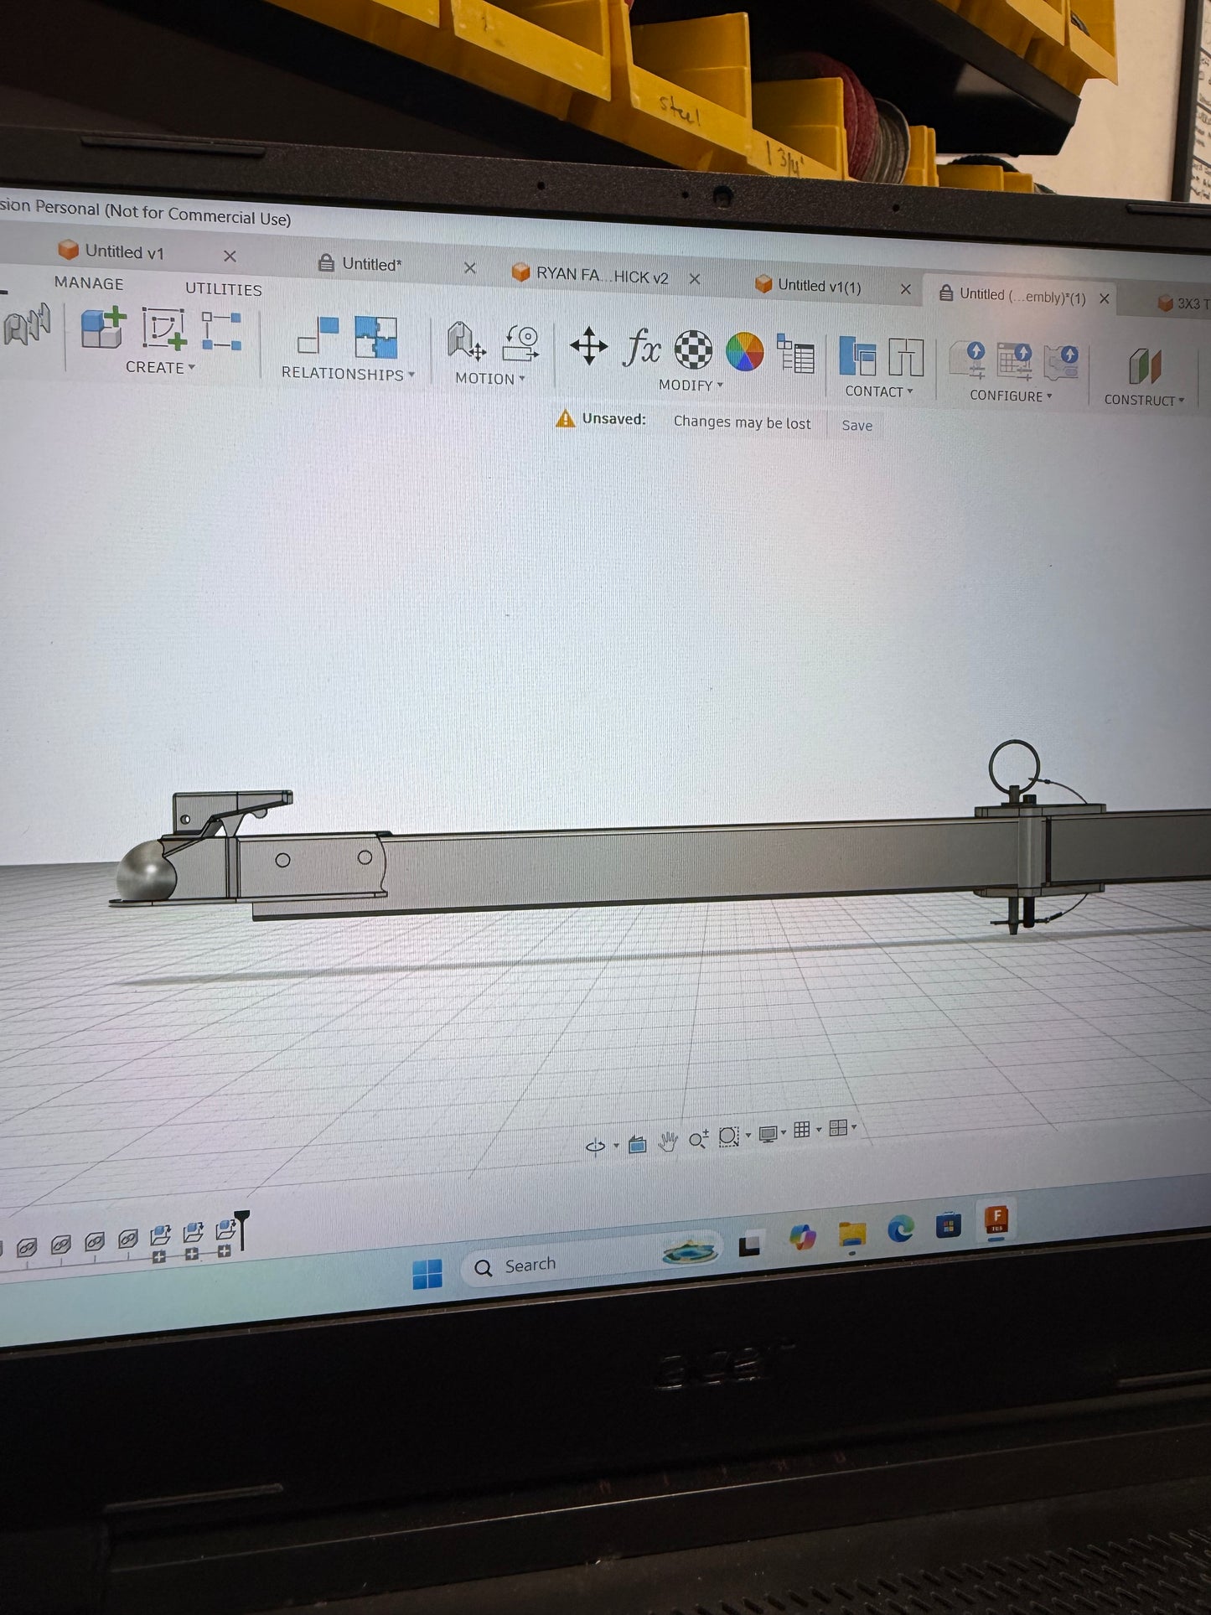Click the Fusion app icon in taskbar
This screenshot has height=1615, width=1211.
[996, 1219]
